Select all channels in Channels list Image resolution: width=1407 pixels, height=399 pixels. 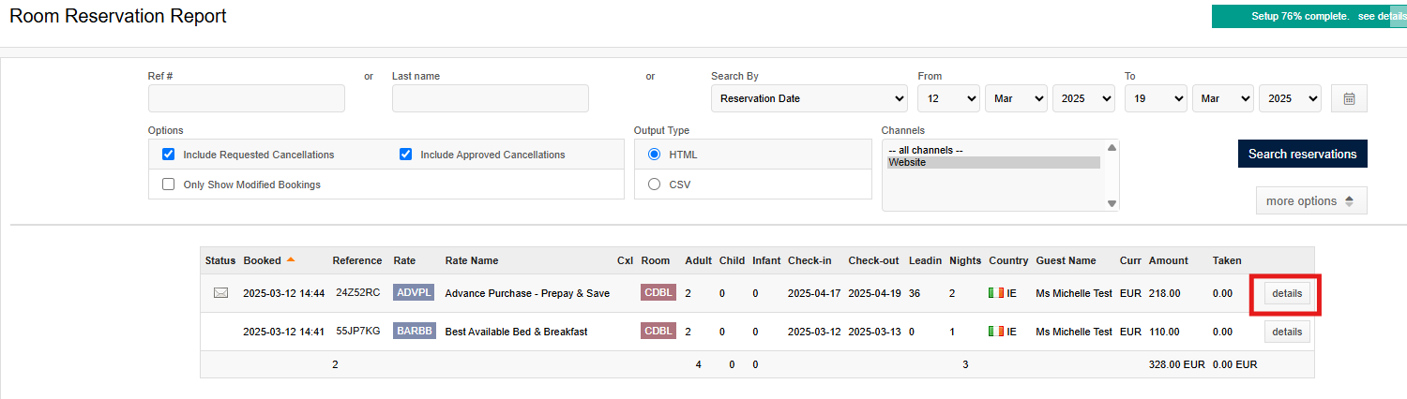coord(993,150)
